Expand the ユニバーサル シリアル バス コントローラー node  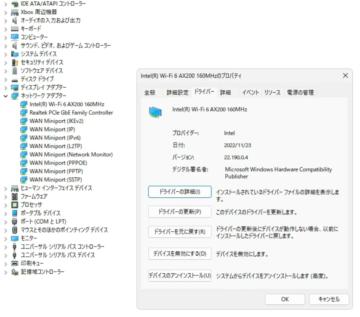tap(6, 247)
